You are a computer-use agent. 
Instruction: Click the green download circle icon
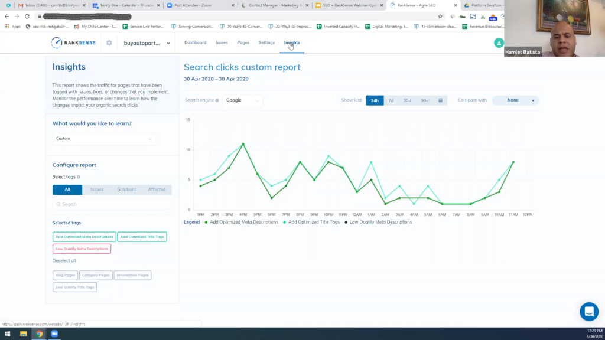[x=499, y=42]
